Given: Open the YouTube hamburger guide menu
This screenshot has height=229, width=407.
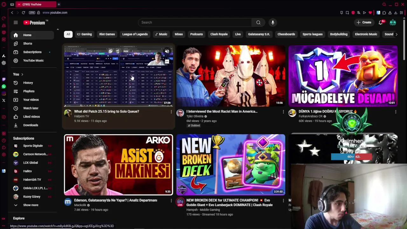Looking at the screenshot, I should coord(16,22).
